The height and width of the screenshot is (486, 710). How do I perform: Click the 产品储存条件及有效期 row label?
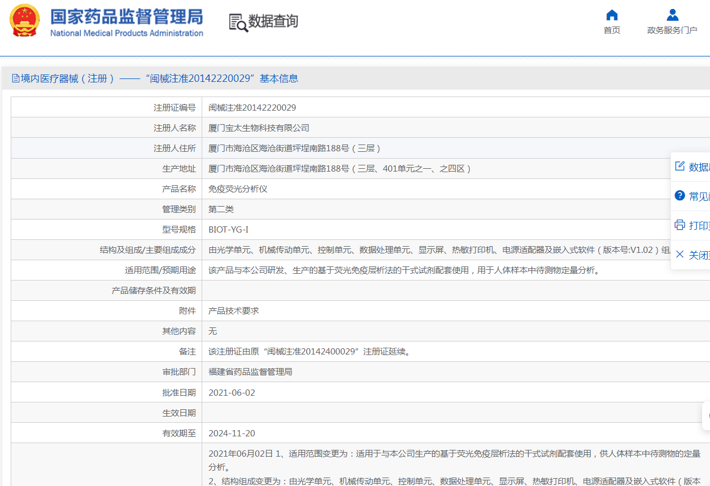tap(154, 291)
